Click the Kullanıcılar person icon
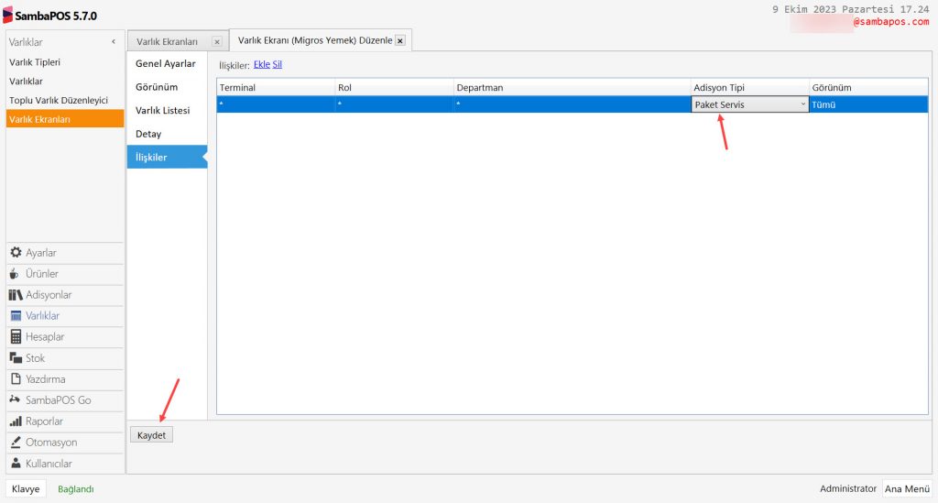Screen dimensions: 938x503 click(16, 464)
